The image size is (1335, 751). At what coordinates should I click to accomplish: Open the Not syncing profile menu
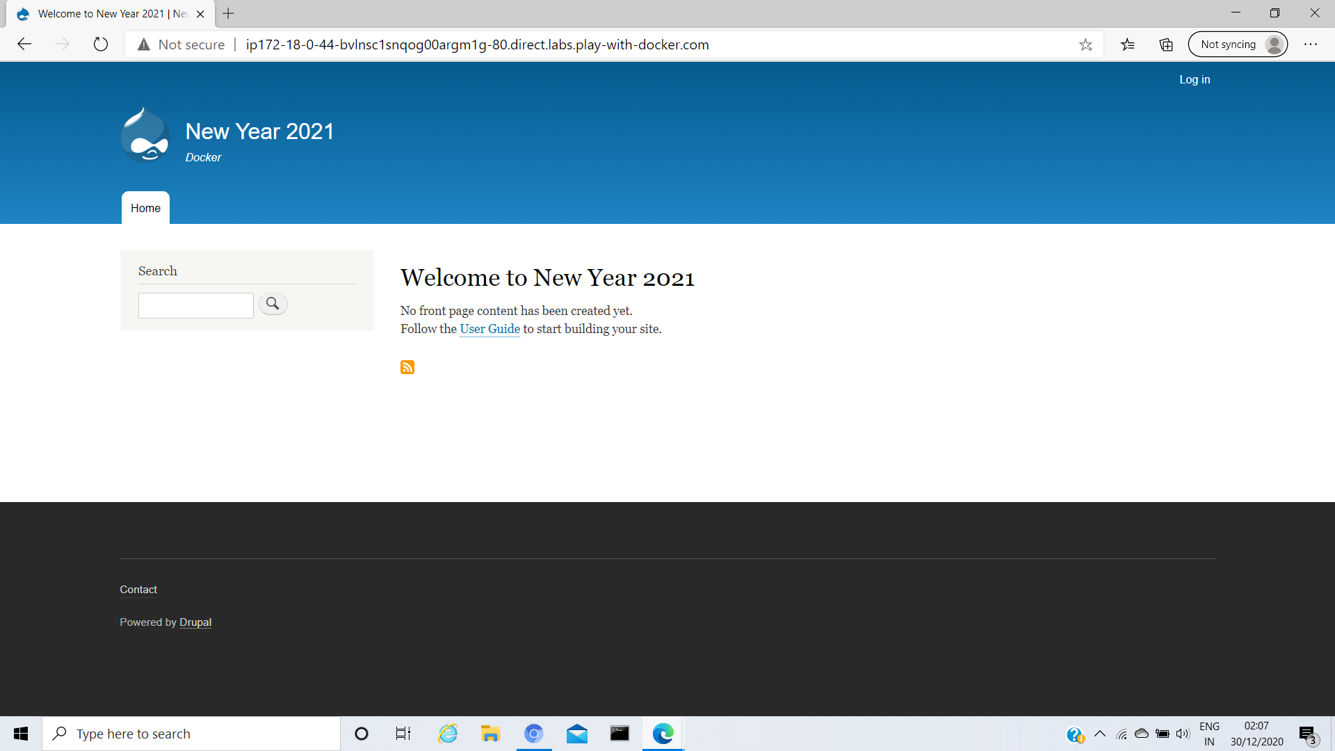(1238, 44)
